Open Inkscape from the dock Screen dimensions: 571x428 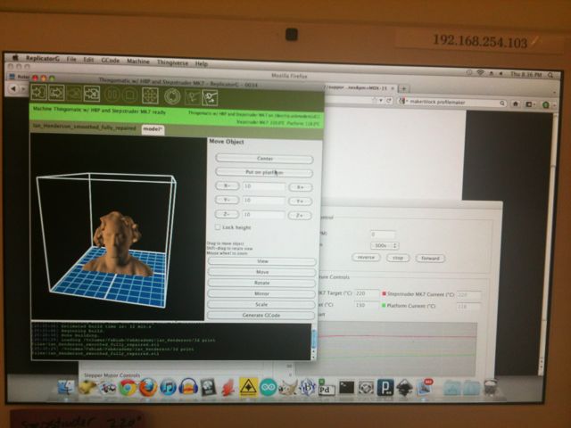(404, 388)
